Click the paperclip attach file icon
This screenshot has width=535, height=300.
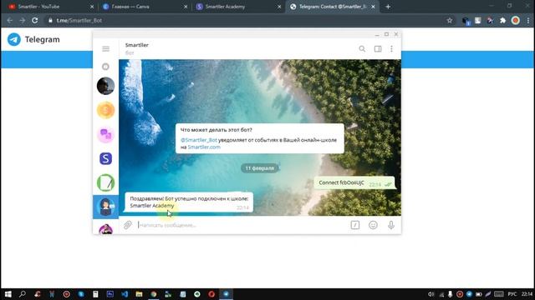click(x=128, y=225)
